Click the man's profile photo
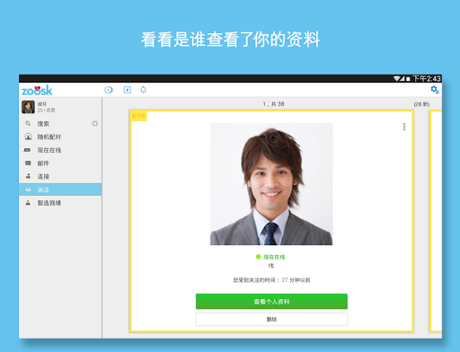Screen dimensions: 460x352 coord(271,184)
